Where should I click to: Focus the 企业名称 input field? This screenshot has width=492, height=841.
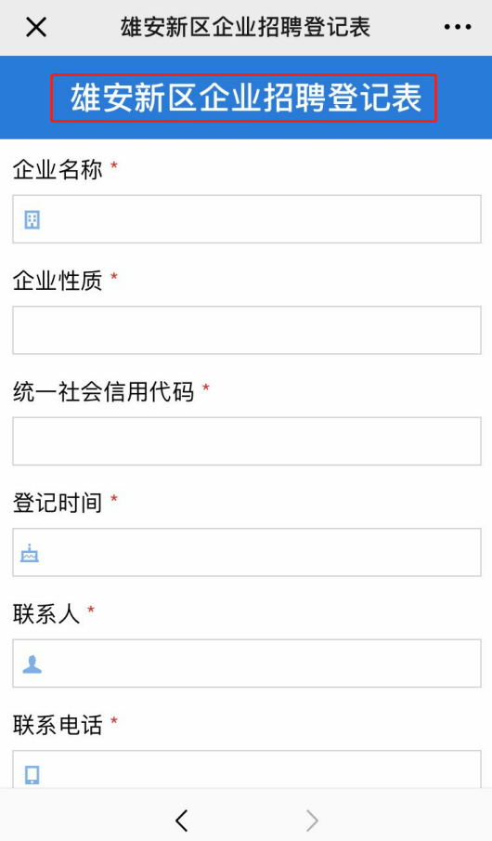click(x=247, y=219)
